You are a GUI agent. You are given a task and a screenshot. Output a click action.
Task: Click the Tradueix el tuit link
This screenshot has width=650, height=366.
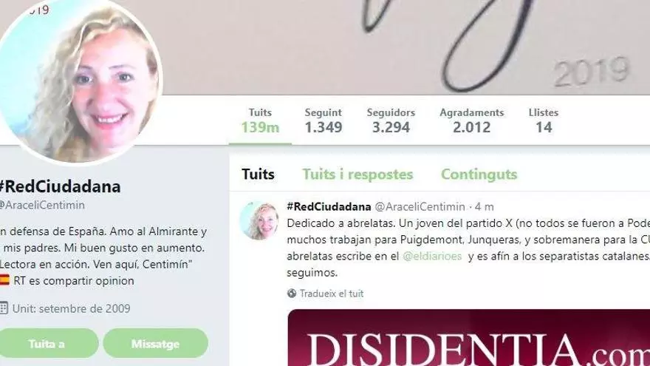(332, 294)
